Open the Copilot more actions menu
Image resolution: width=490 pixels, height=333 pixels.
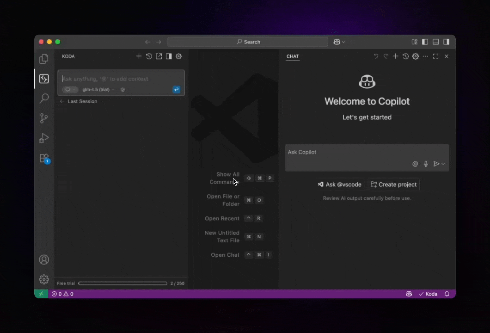[425, 56]
